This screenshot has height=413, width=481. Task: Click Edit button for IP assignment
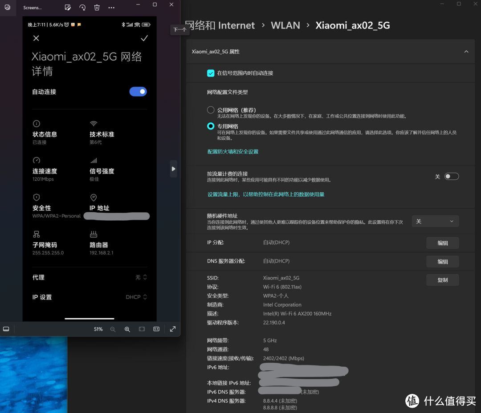(442, 243)
